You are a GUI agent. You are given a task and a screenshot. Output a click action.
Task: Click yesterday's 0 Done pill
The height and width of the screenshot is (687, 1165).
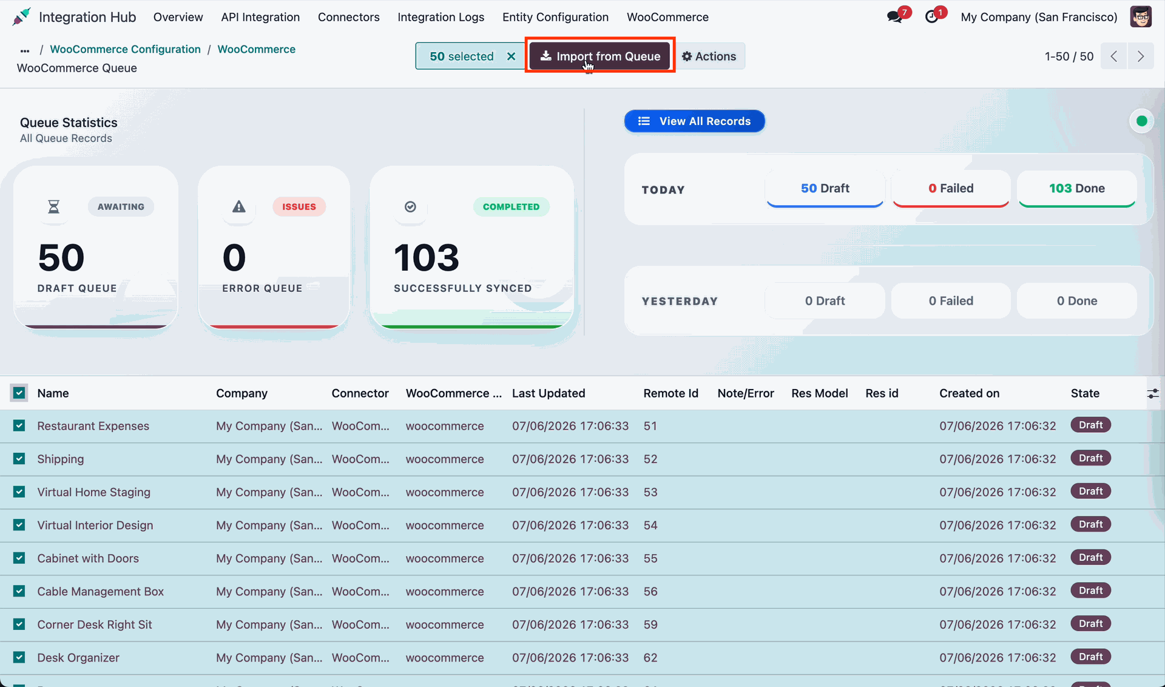pos(1076,301)
